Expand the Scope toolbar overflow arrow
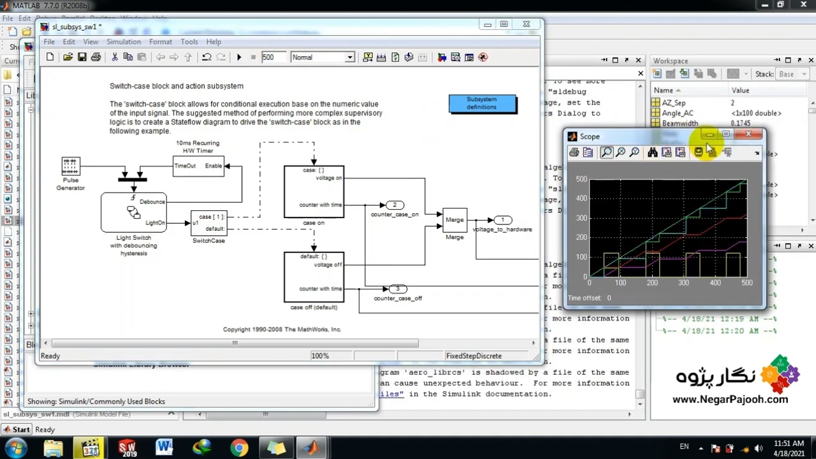The image size is (816, 459). (x=757, y=153)
